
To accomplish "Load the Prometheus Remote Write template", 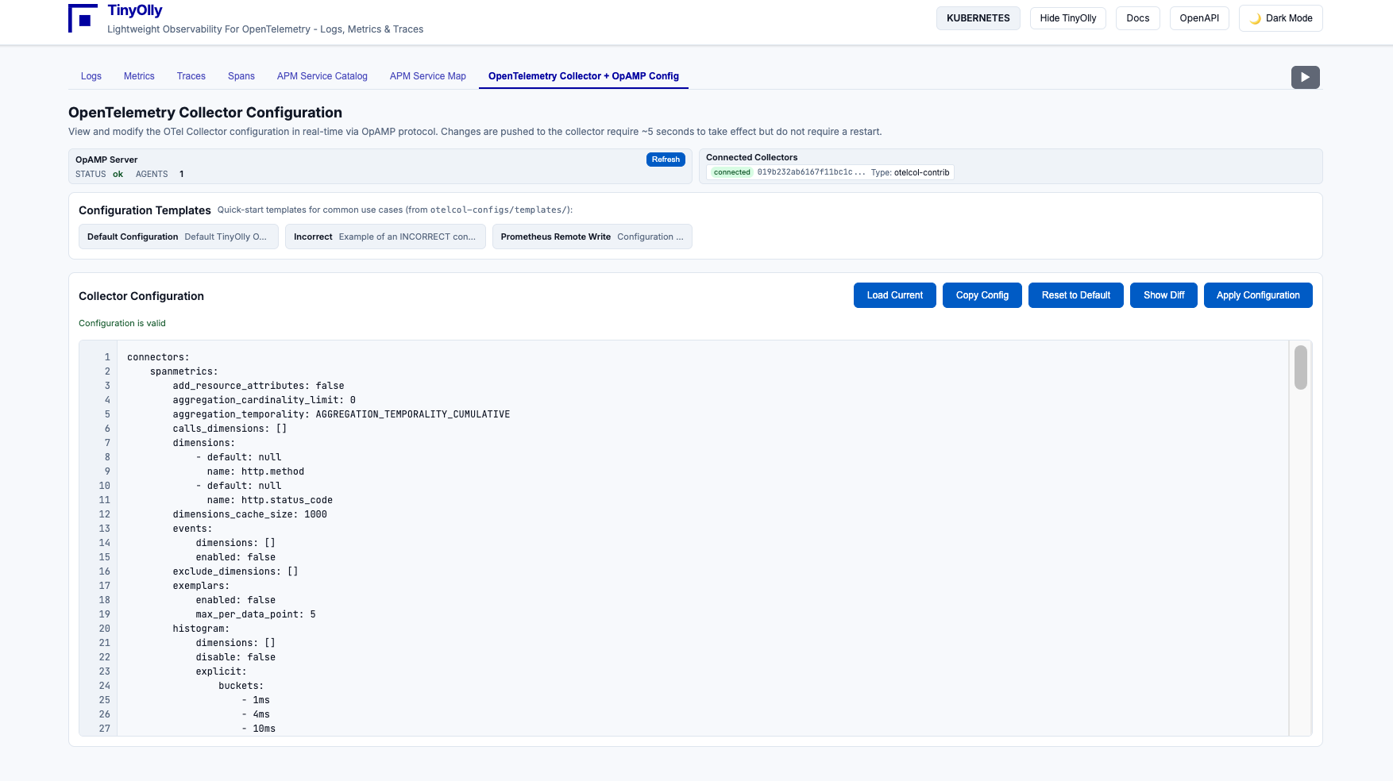I will (x=592, y=237).
